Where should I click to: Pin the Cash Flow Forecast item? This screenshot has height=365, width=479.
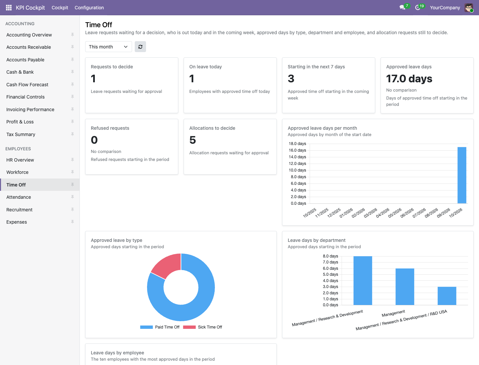point(73,84)
